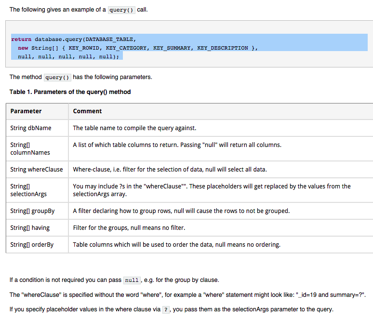The height and width of the screenshot is (320, 373).
Task: Click DATABASE_TABLE in the code sample
Action: (109, 39)
